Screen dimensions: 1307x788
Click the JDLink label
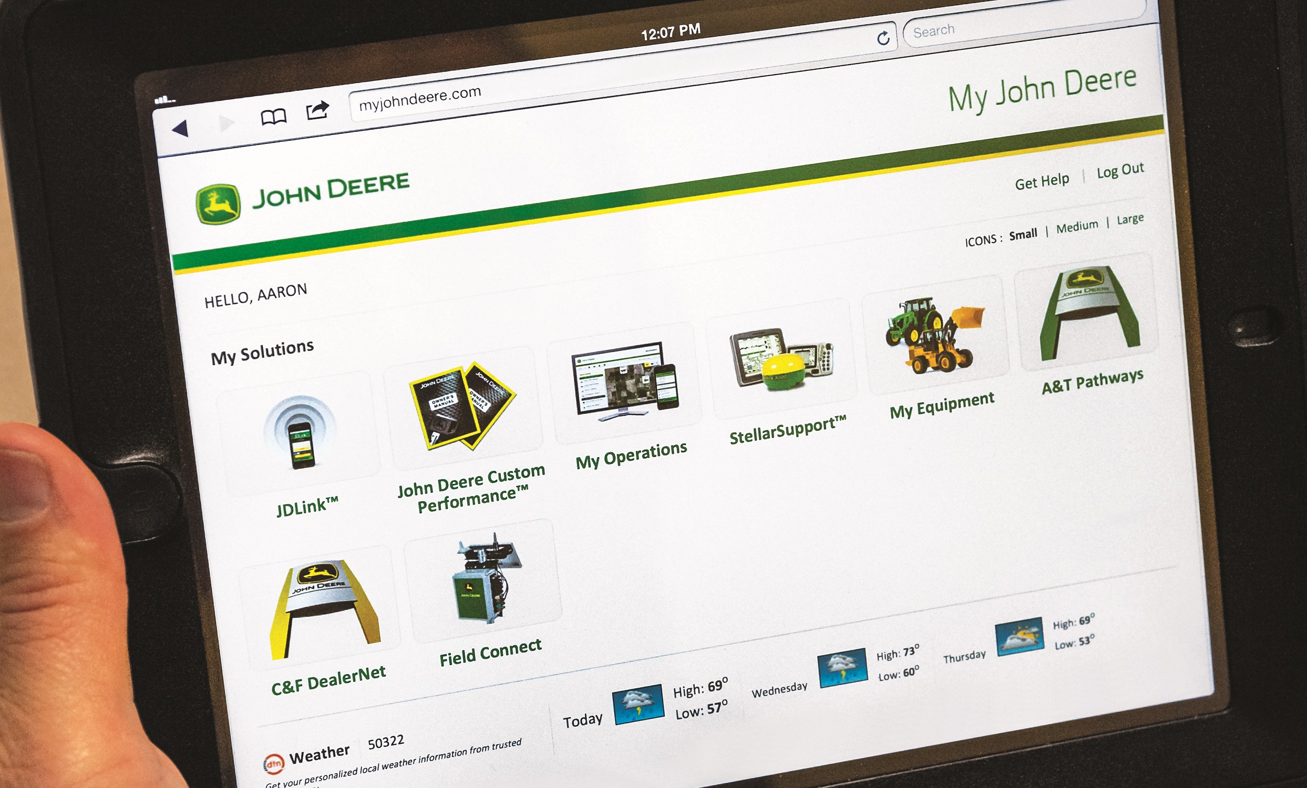(307, 506)
